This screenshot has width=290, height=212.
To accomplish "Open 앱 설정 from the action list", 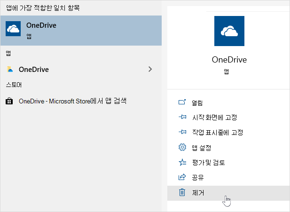I will point(228,148).
